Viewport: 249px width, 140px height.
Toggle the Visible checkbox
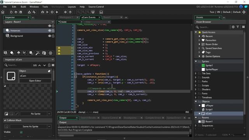click(x=21, y=132)
